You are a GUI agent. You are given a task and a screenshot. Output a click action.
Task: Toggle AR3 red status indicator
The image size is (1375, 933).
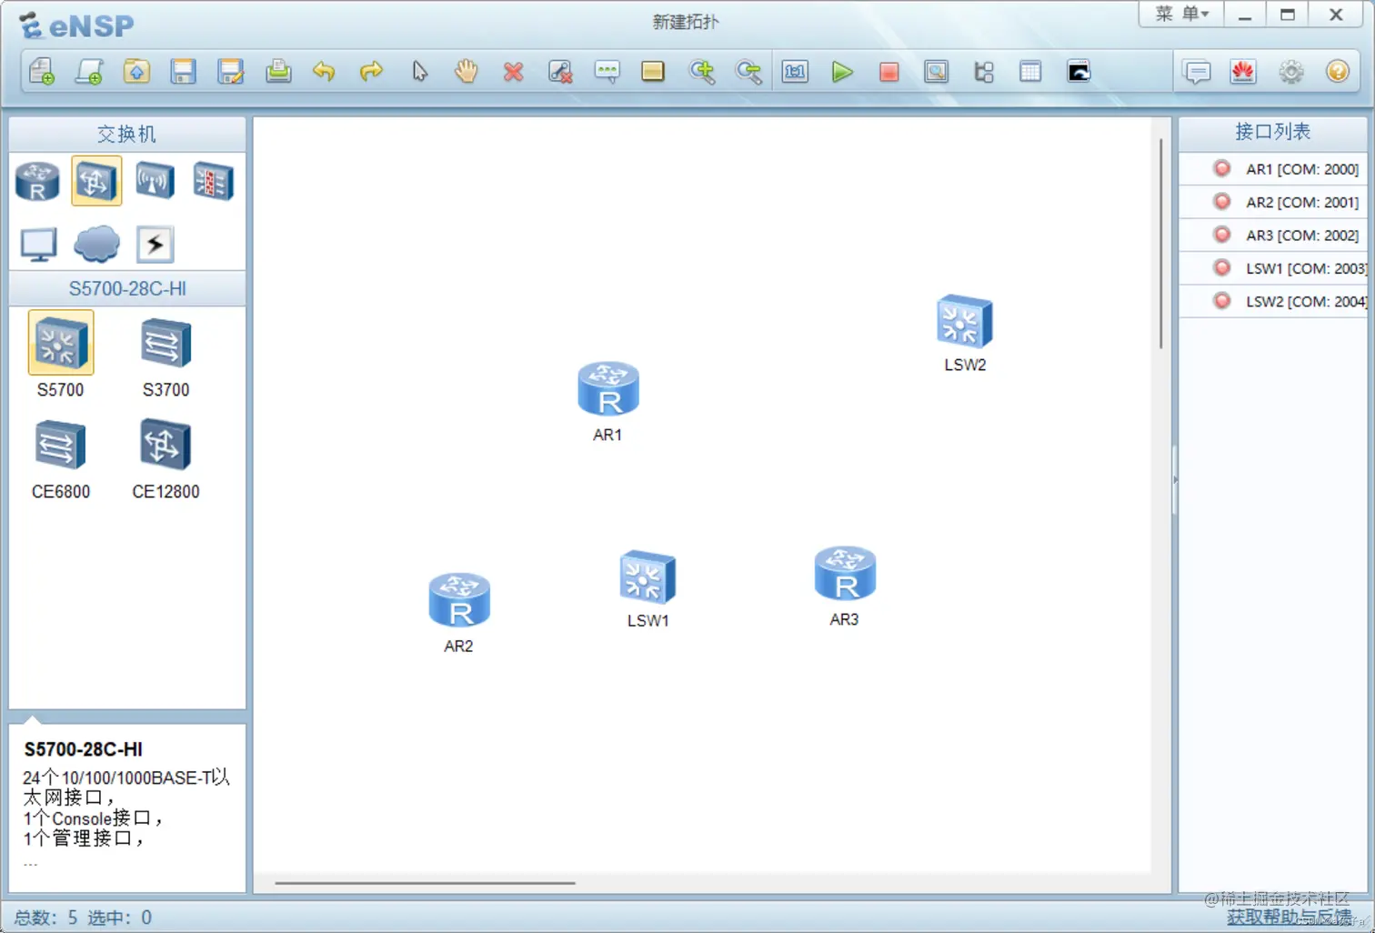(x=1222, y=235)
